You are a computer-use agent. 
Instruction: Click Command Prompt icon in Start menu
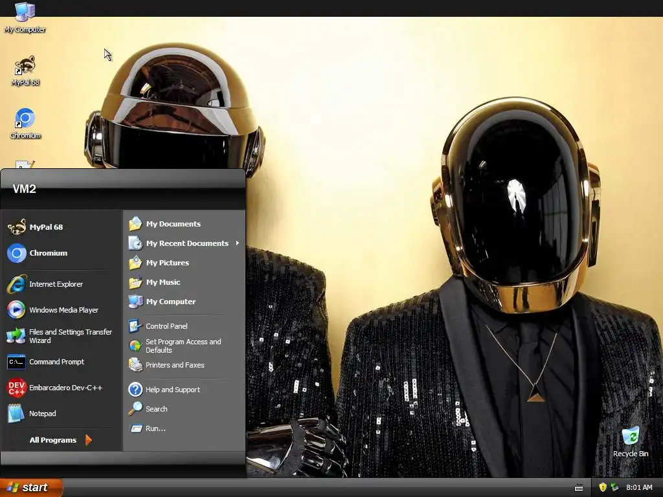tap(17, 362)
